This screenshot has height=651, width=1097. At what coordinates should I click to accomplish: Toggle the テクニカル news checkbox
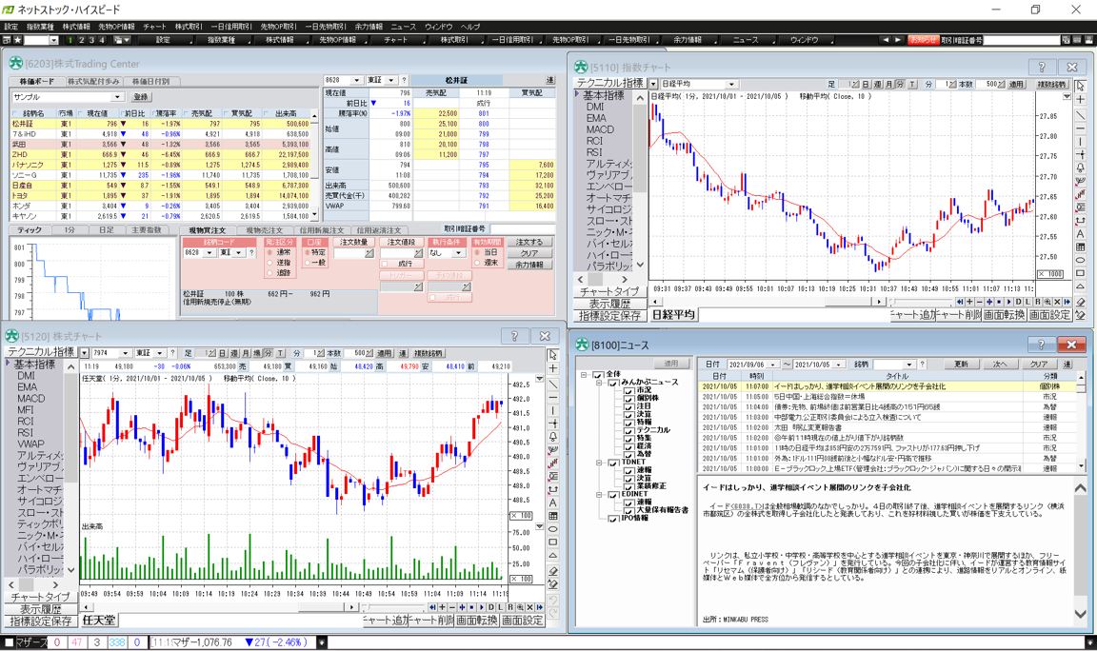click(628, 430)
